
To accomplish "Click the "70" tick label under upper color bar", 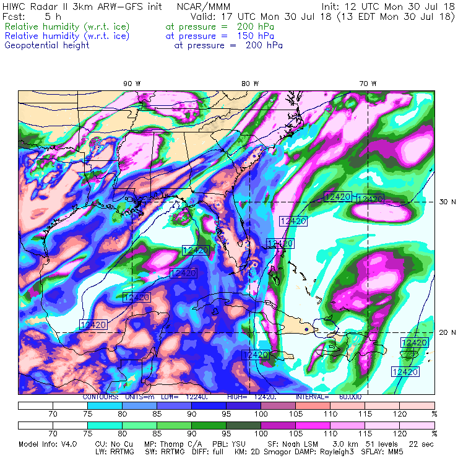I will click(x=53, y=414).
